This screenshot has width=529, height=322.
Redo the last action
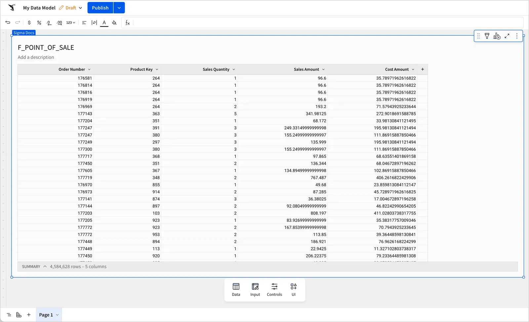point(18,22)
